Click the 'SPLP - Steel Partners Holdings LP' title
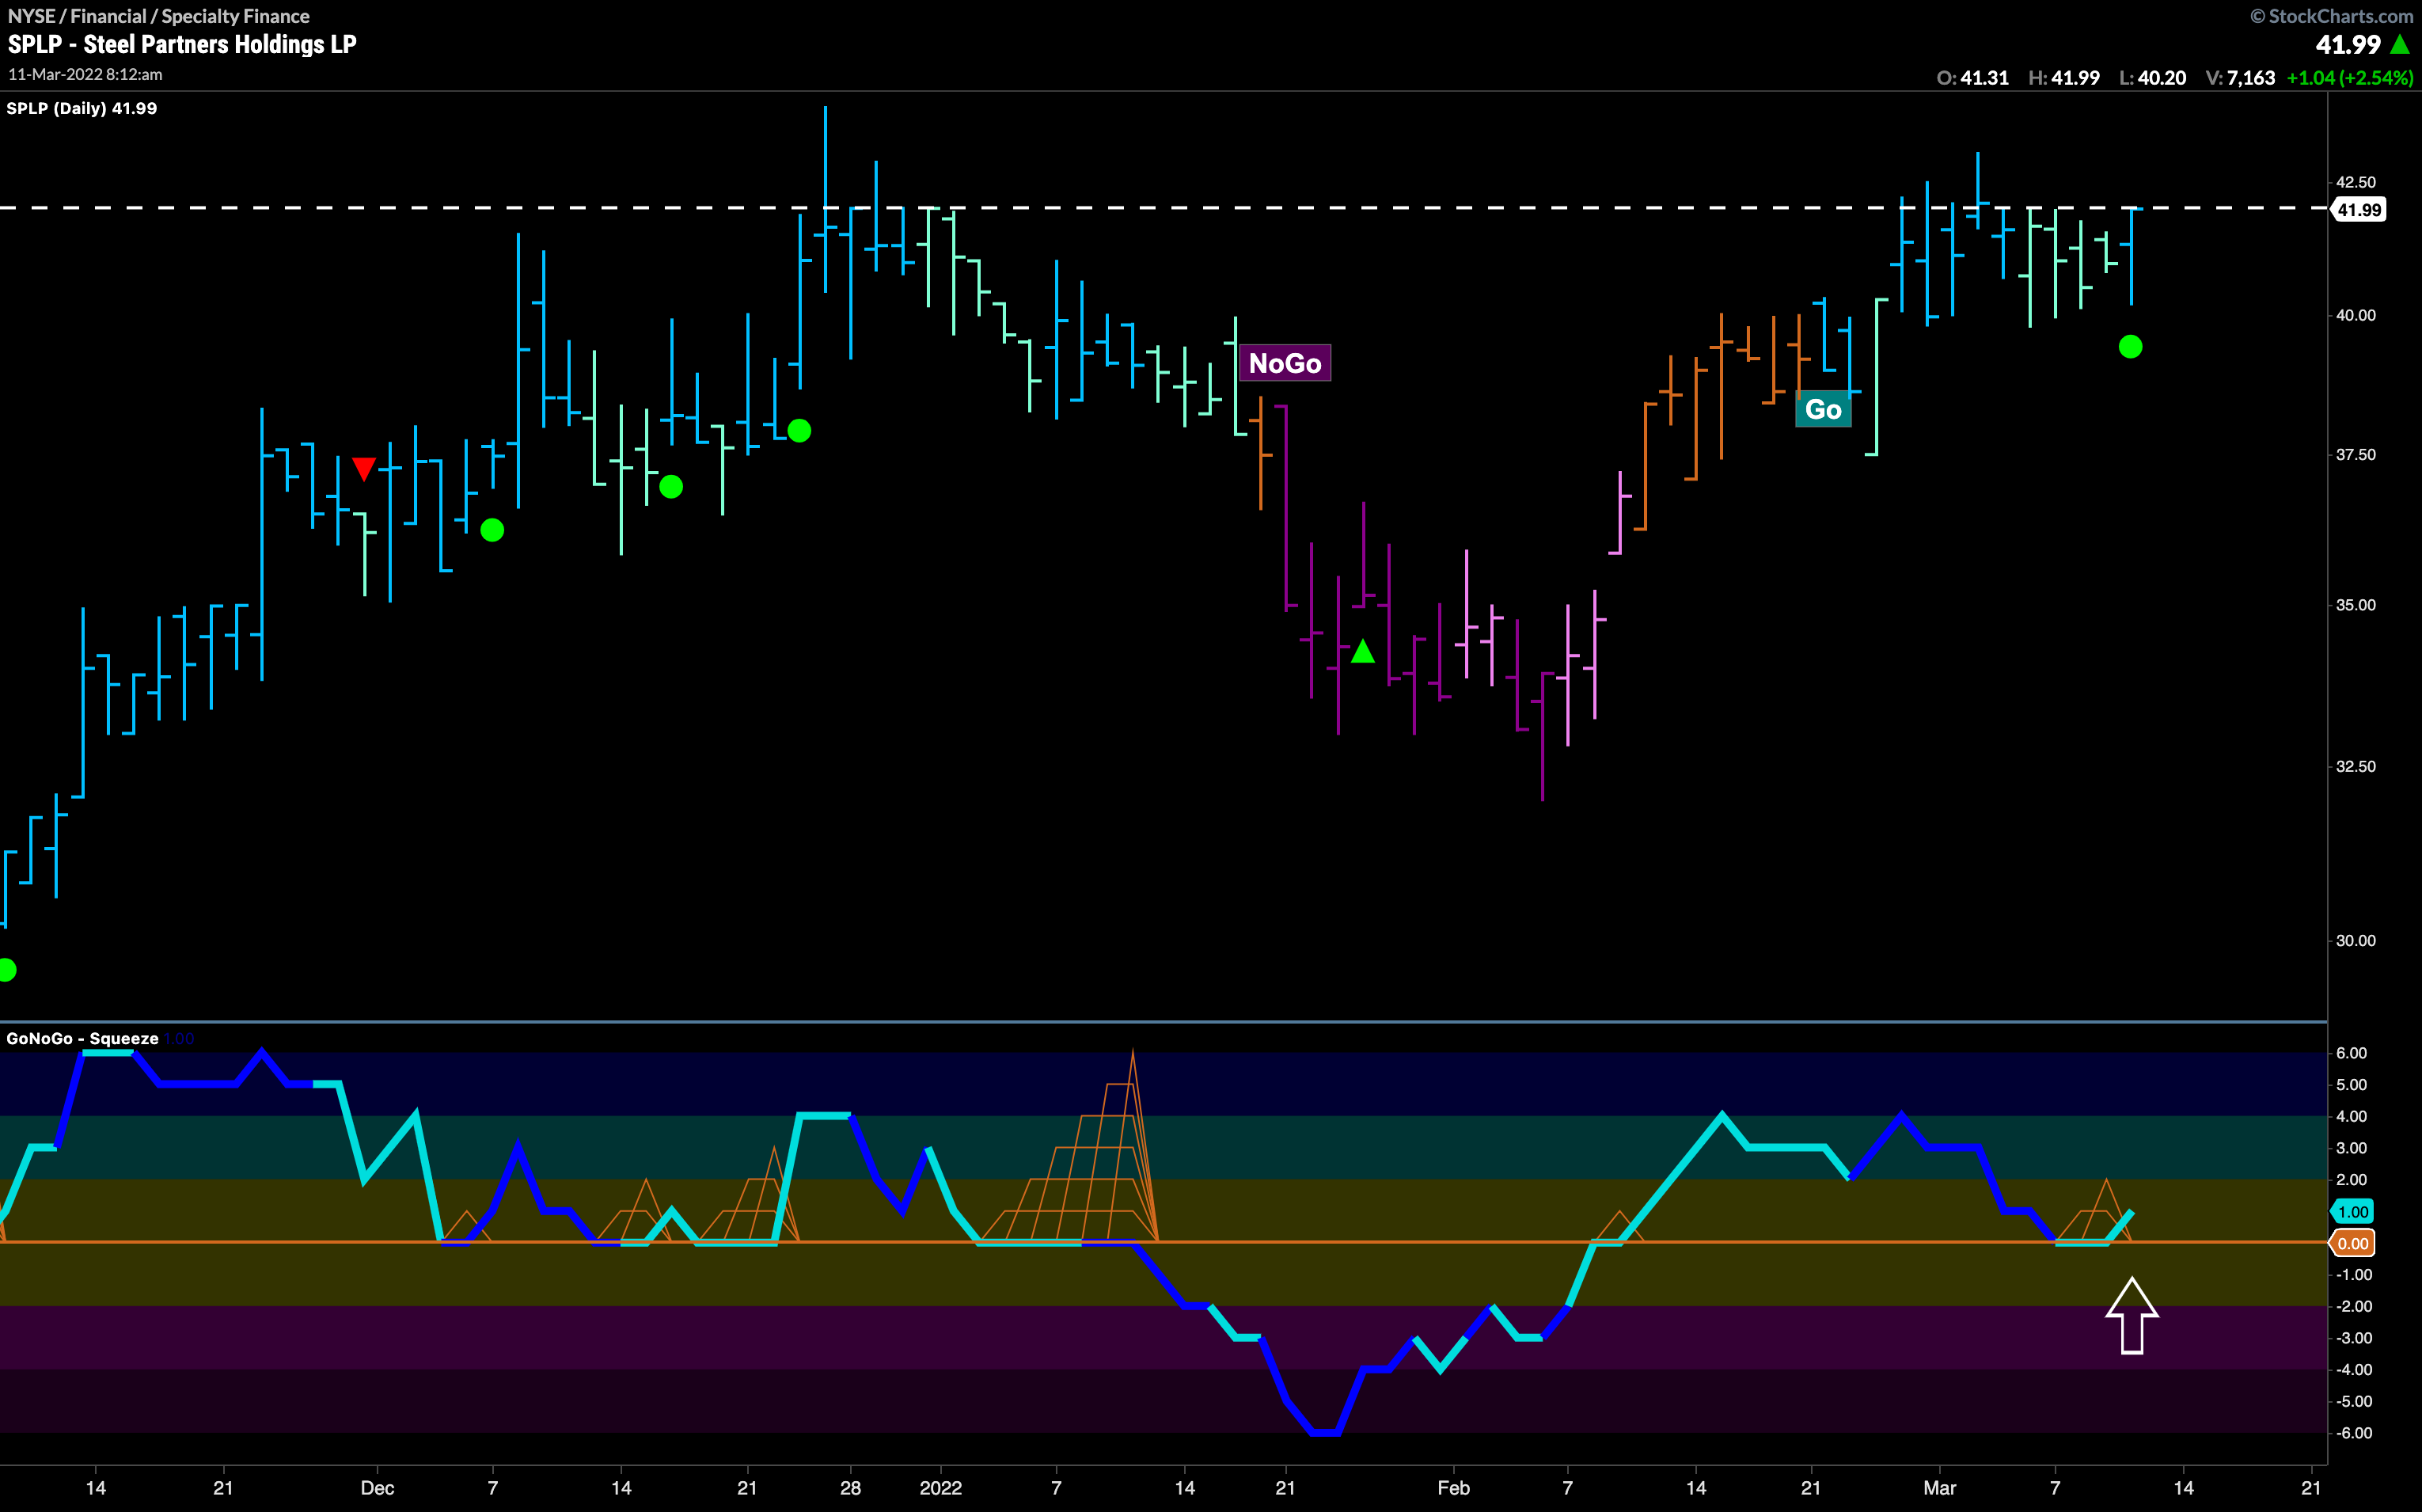The height and width of the screenshot is (1512, 2422). point(182,44)
